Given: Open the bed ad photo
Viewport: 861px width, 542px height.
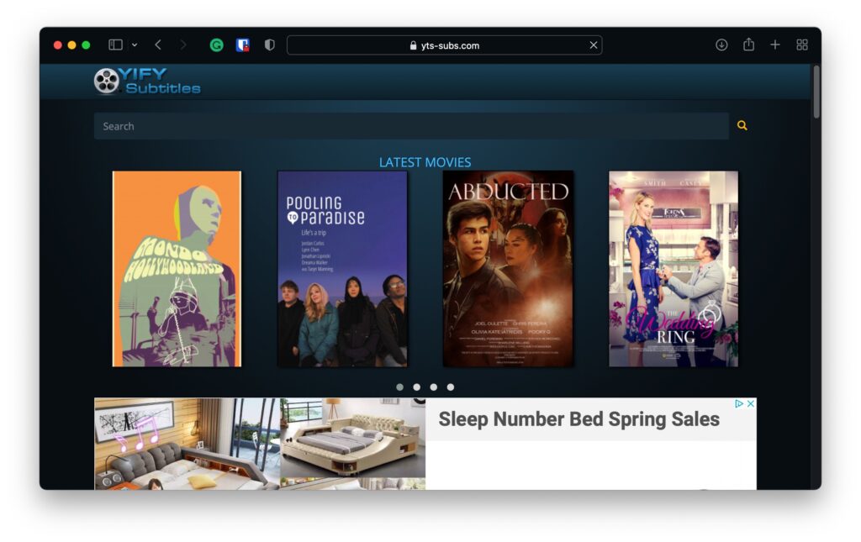Looking at the screenshot, I should coord(260,444).
